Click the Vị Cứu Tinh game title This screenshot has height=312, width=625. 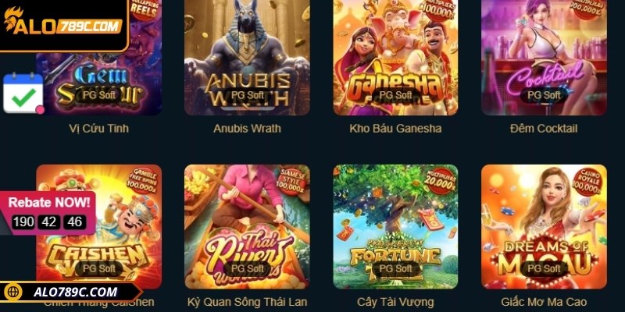(x=99, y=129)
